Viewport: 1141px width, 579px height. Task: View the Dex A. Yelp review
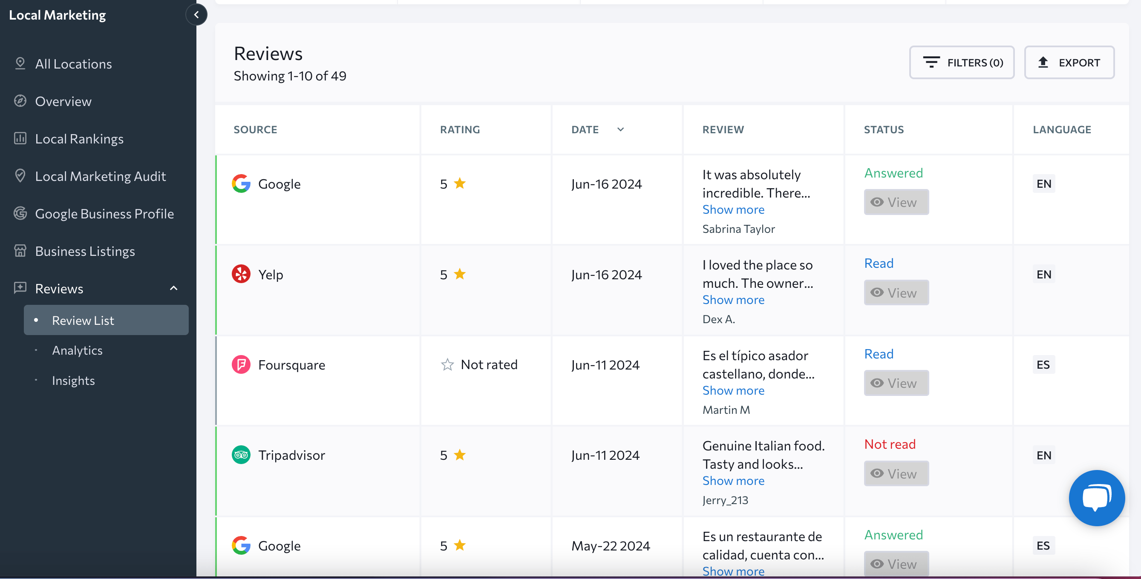click(x=896, y=292)
